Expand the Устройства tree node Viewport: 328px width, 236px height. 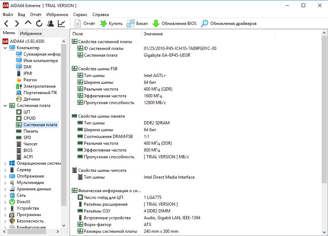click(x=5, y=209)
